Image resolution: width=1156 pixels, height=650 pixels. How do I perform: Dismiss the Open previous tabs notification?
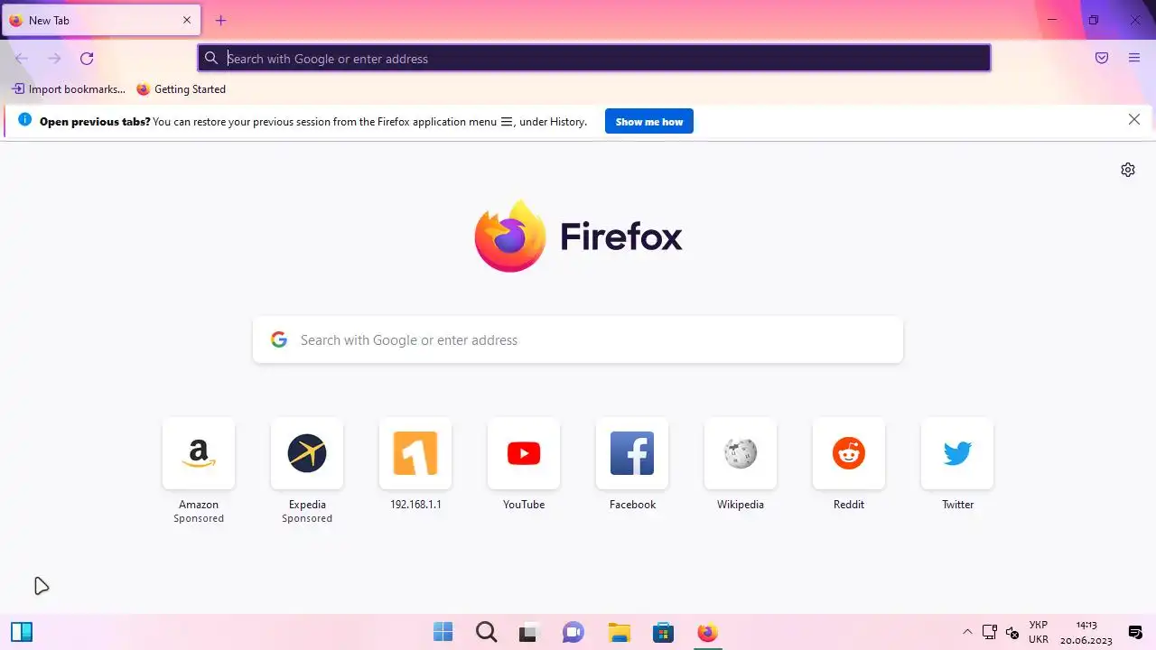(x=1134, y=120)
